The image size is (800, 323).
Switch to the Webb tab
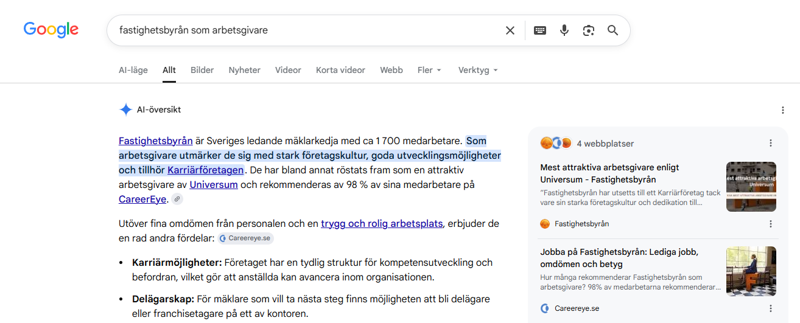pyautogui.click(x=391, y=70)
